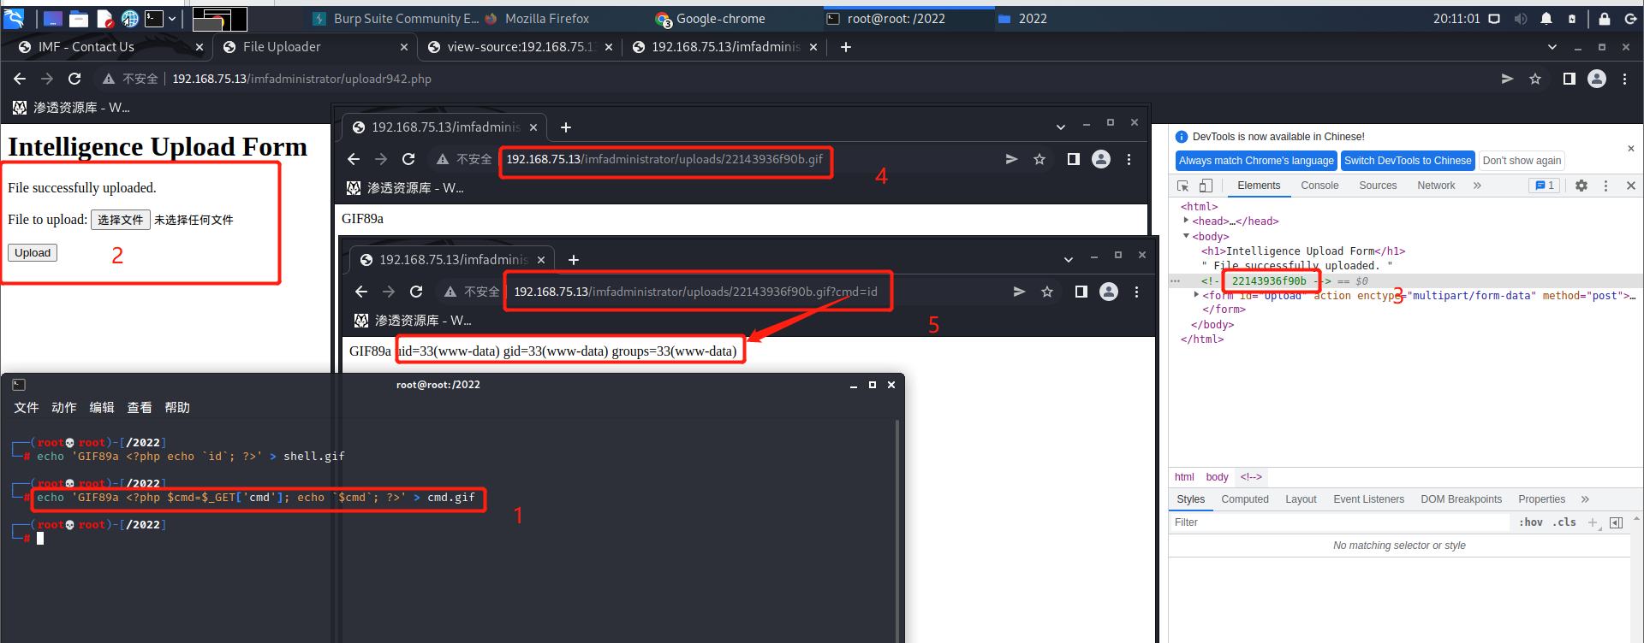The width and height of the screenshot is (1644, 643).
Task: Bookmark the gif?cmd=id page with the star
Action: click(1047, 292)
